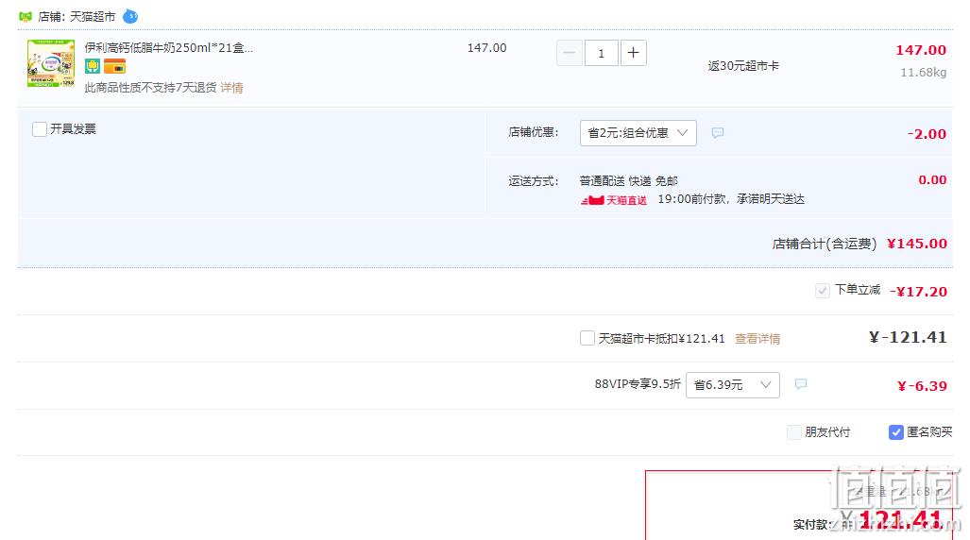
Task: Click the green badge icon under product title
Action: click(x=93, y=66)
